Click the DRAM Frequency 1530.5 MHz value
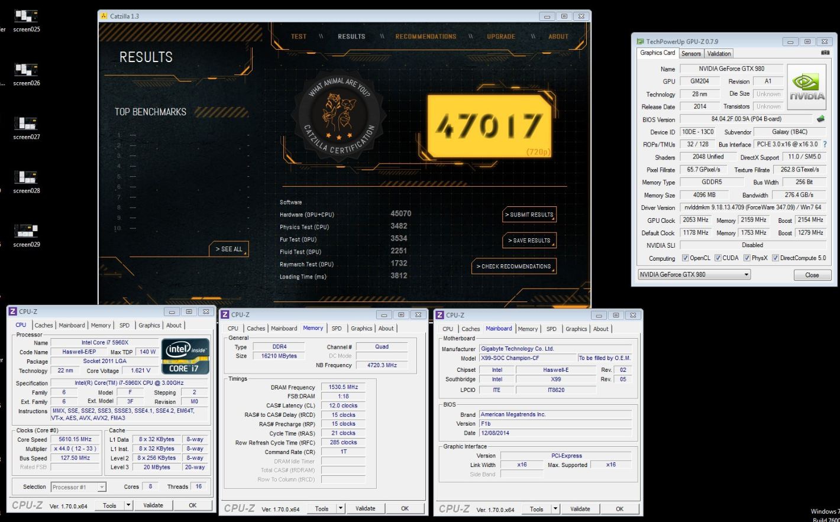 [343, 387]
